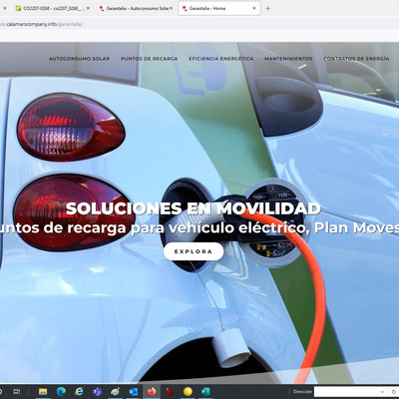This screenshot has height=399, width=399.
Task: Open the Autoconsumo Solar menu item
Action: [x=79, y=59]
